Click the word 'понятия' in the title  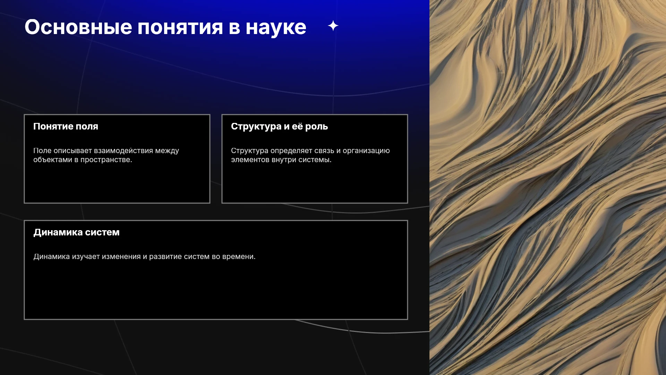coord(180,27)
